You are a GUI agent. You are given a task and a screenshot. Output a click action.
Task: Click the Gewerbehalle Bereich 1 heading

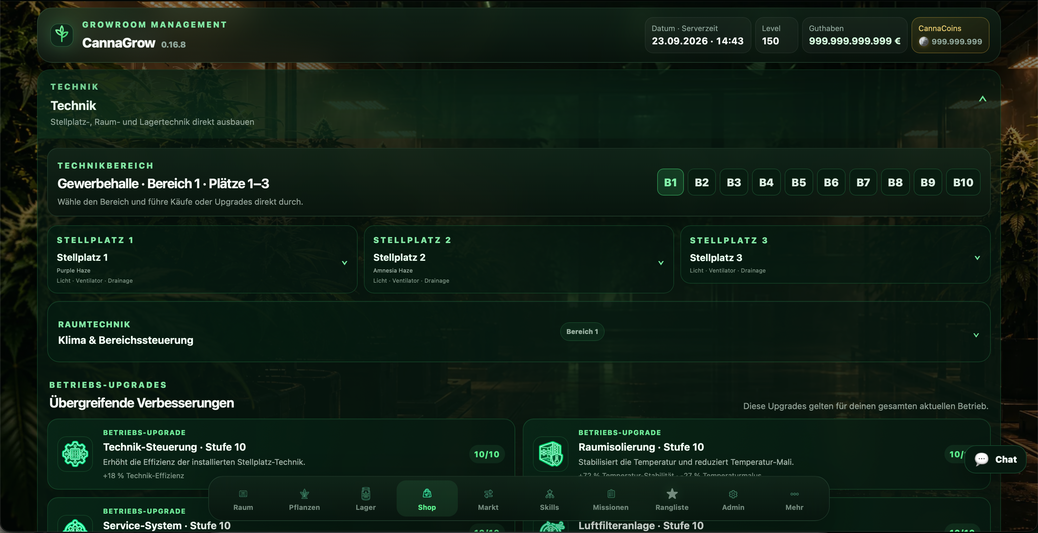[x=163, y=183]
